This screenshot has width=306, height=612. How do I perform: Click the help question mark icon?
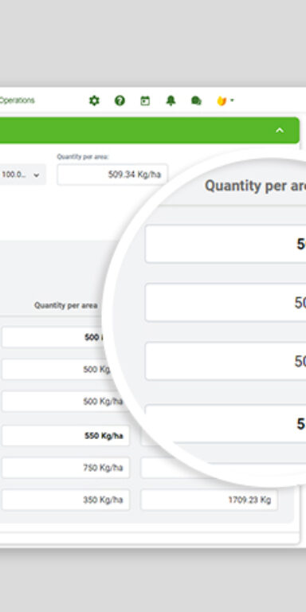pos(120,100)
